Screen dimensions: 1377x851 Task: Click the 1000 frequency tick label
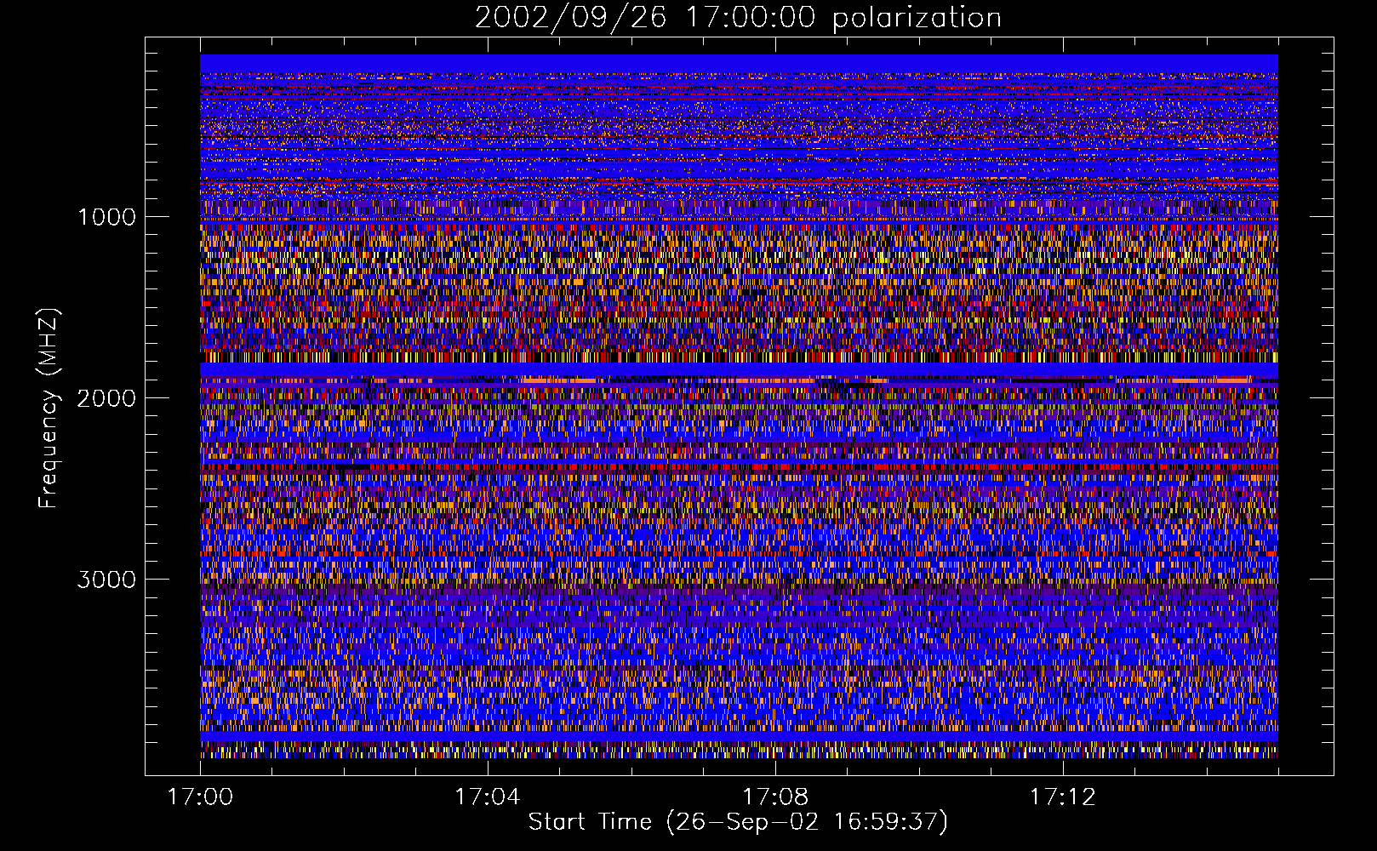tap(106, 217)
